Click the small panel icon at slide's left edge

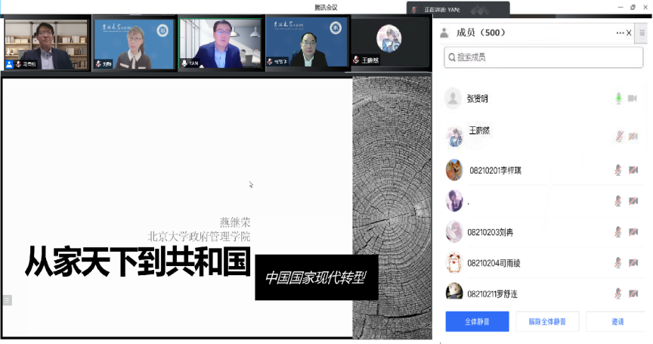coord(7,300)
